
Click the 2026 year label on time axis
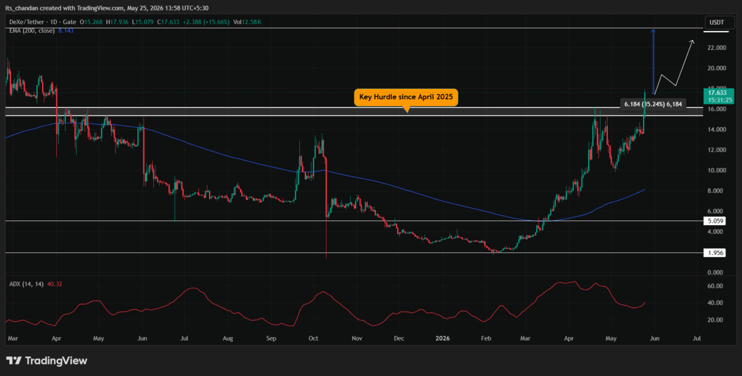click(x=443, y=339)
